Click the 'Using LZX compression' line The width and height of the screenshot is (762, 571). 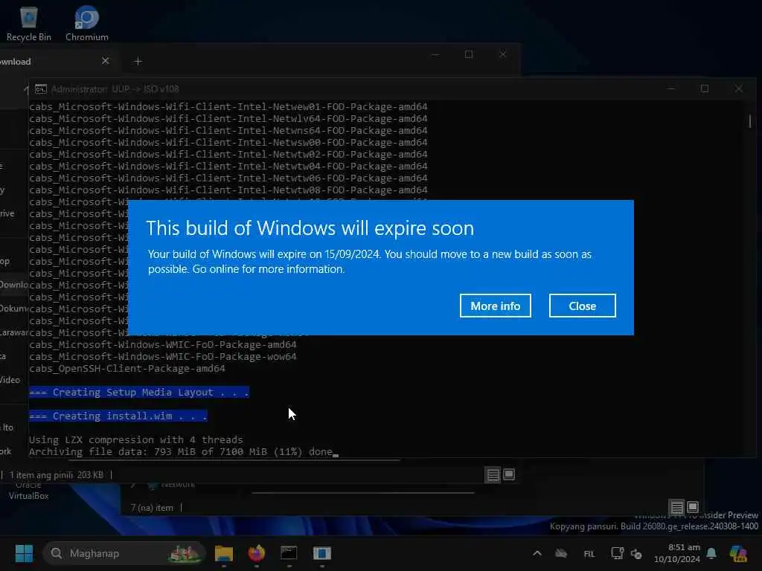point(135,440)
